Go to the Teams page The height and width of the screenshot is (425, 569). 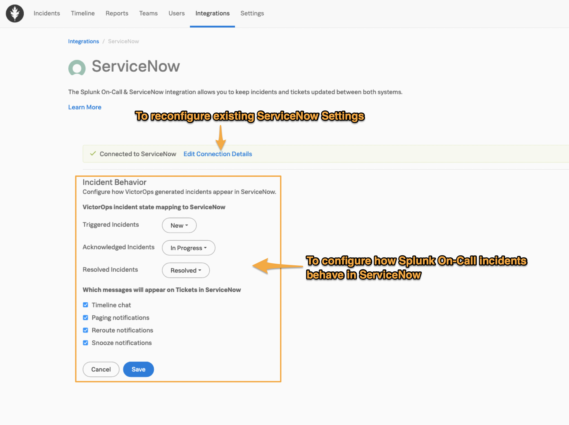148,13
